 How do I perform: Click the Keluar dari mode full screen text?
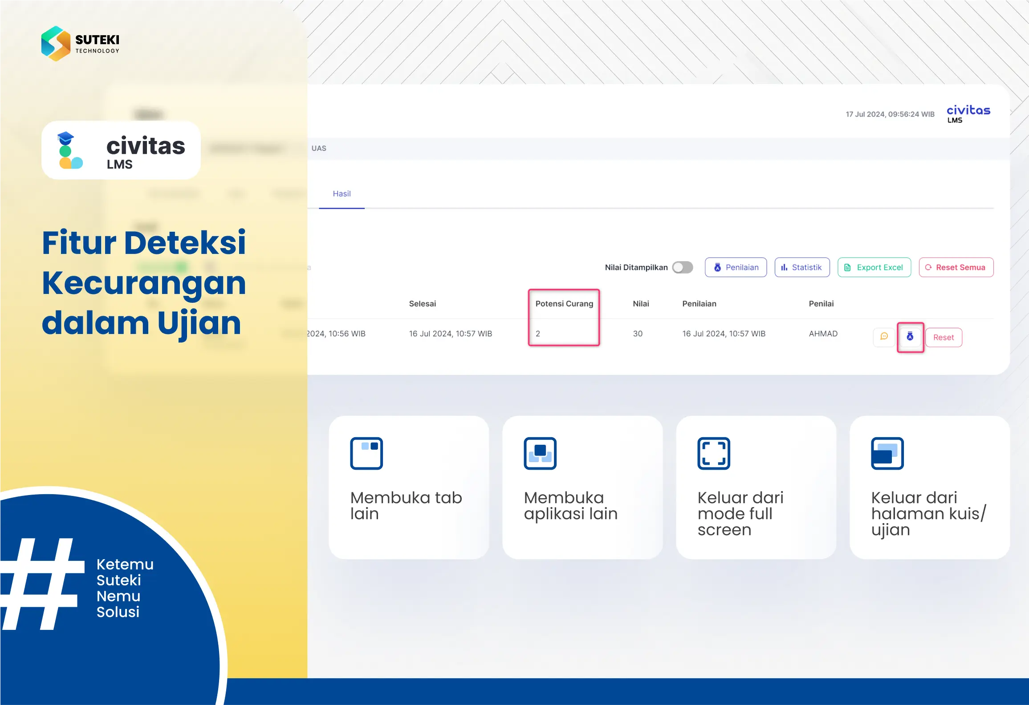click(740, 513)
